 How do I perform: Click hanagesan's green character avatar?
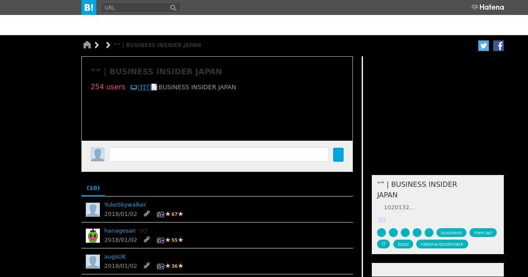93,236
